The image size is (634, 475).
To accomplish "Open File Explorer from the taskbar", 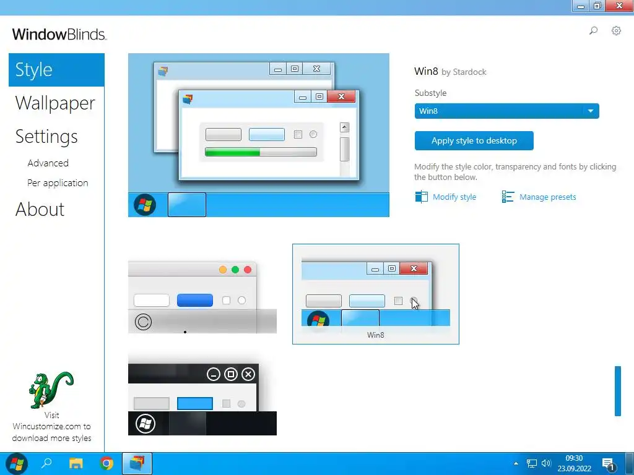I will click(76, 463).
